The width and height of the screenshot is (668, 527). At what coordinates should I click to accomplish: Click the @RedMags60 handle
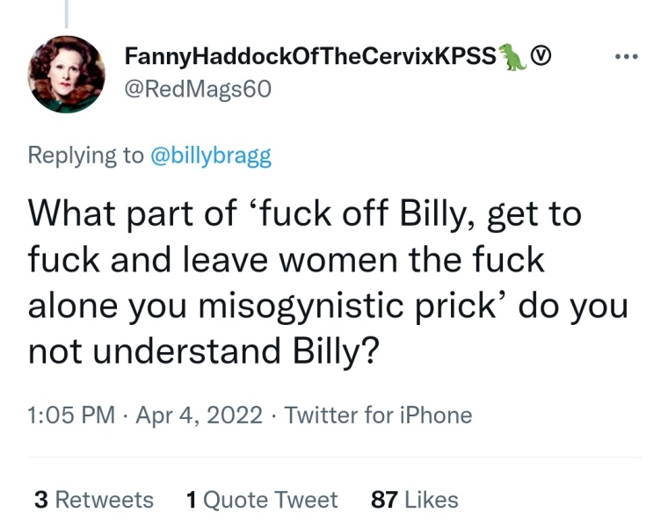tap(199, 89)
